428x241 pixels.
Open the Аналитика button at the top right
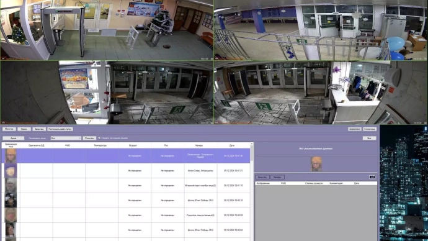pyautogui.click(x=355, y=129)
